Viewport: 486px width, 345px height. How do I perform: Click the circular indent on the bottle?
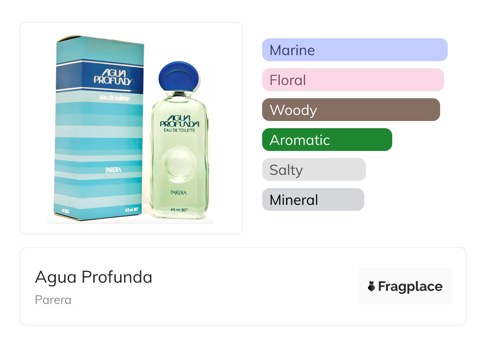point(178,164)
